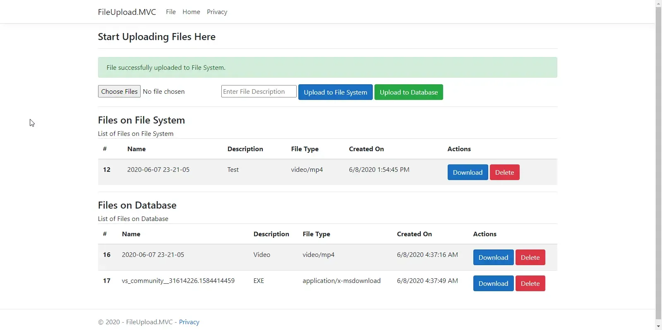Download the vs_community EXE file

point(493,284)
